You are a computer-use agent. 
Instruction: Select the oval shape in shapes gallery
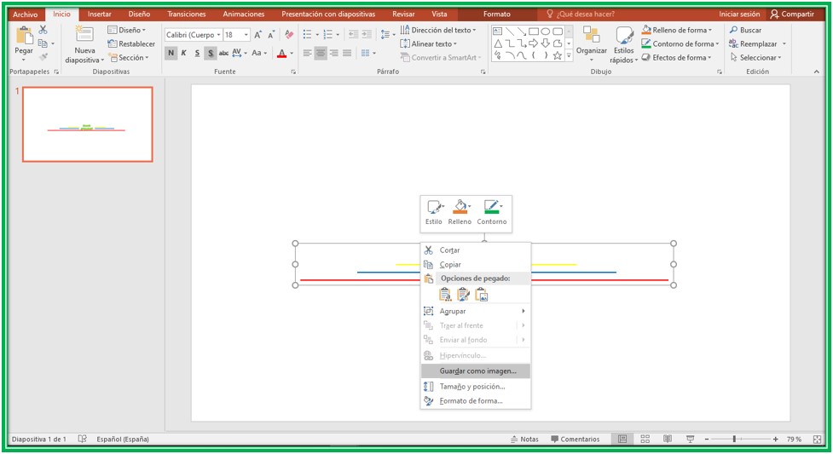pos(545,32)
